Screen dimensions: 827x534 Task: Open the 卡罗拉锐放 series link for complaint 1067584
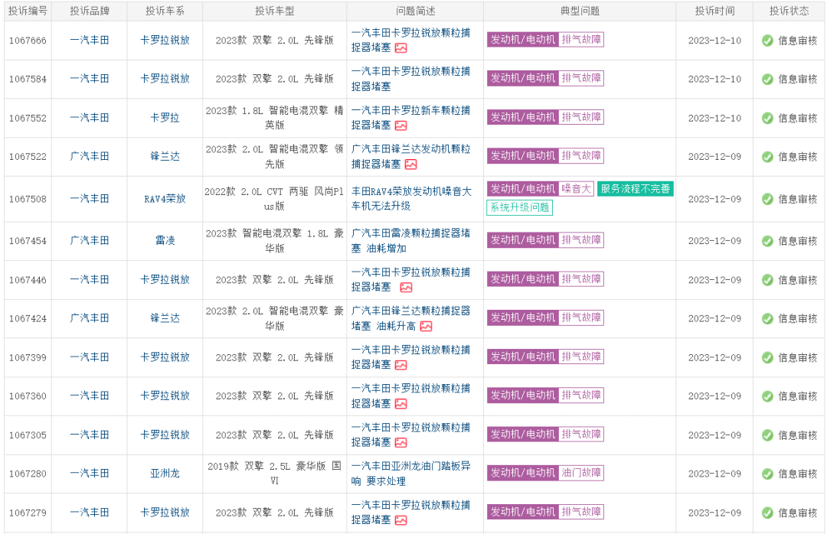[x=165, y=79]
